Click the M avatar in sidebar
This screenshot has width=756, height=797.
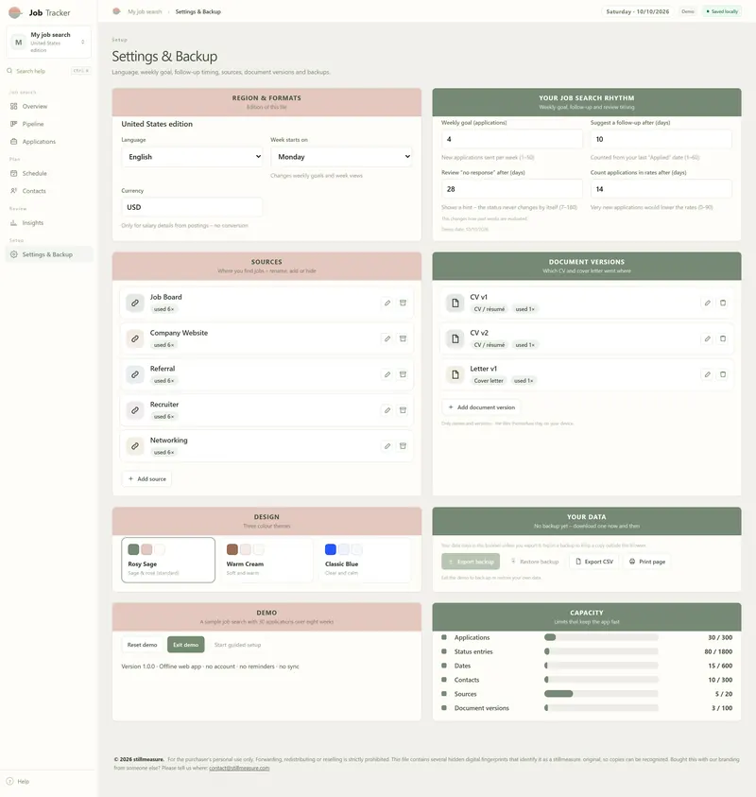tap(19, 43)
